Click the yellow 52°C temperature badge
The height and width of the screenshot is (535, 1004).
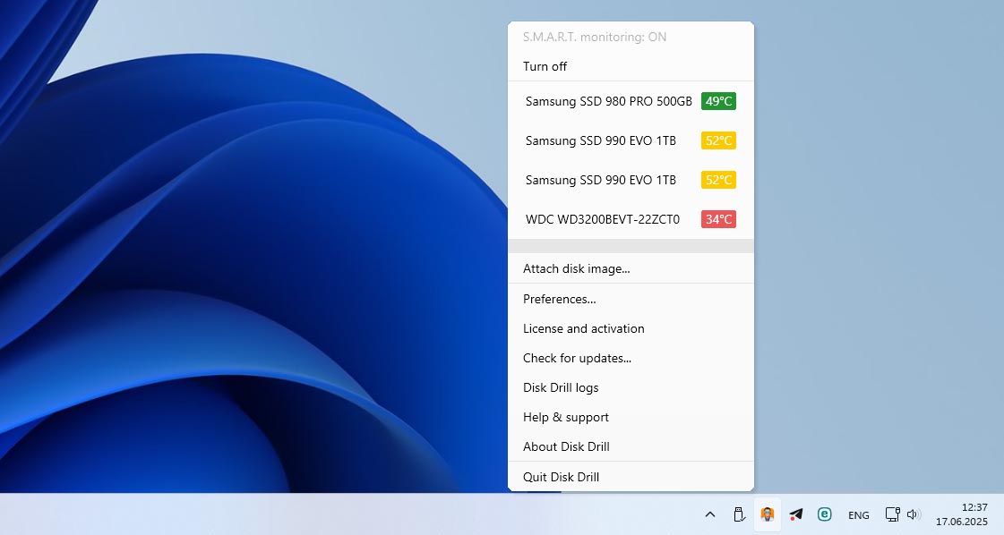pos(718,140)
